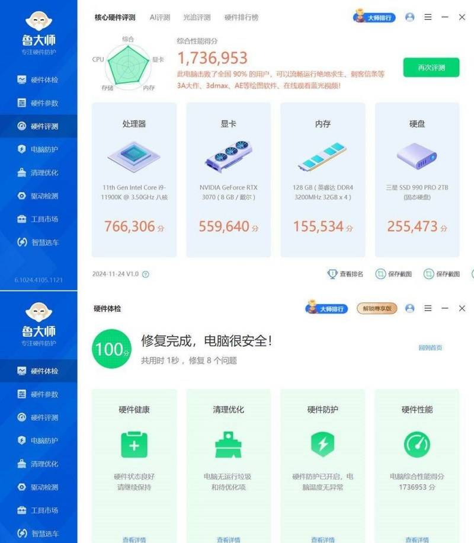The width and height of the screenshot is (474, 543).
Task: Click the 内存 RAM stick illustration
Action: tap(322, 156)
